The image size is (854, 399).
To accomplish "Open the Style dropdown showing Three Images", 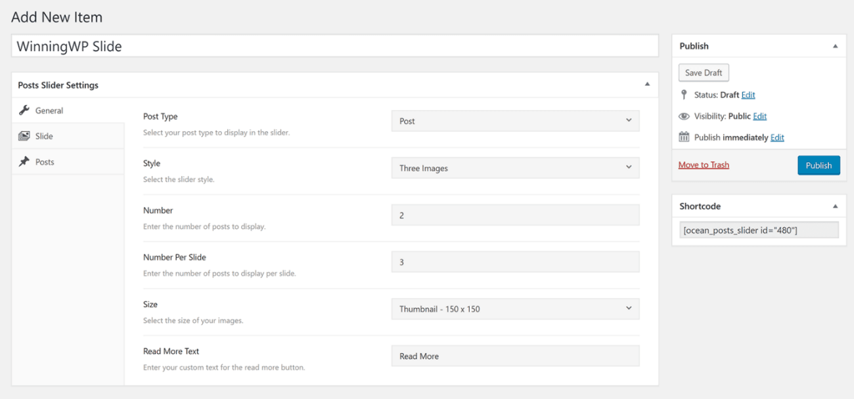I will coord(515,168).
